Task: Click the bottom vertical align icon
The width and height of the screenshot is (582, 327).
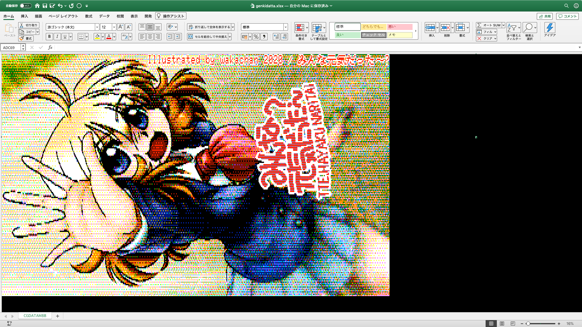Action: pyautogui.click(x=158, y=27)
